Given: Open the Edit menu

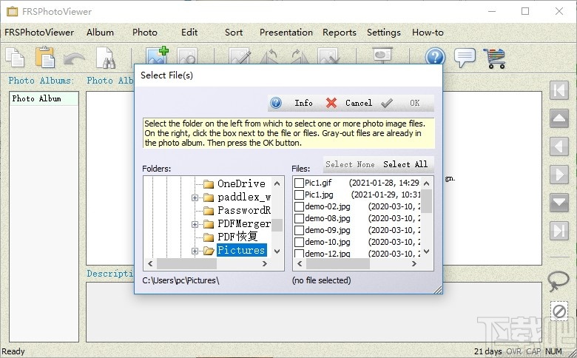Looking at the screenshot, I should pos(189,33).
